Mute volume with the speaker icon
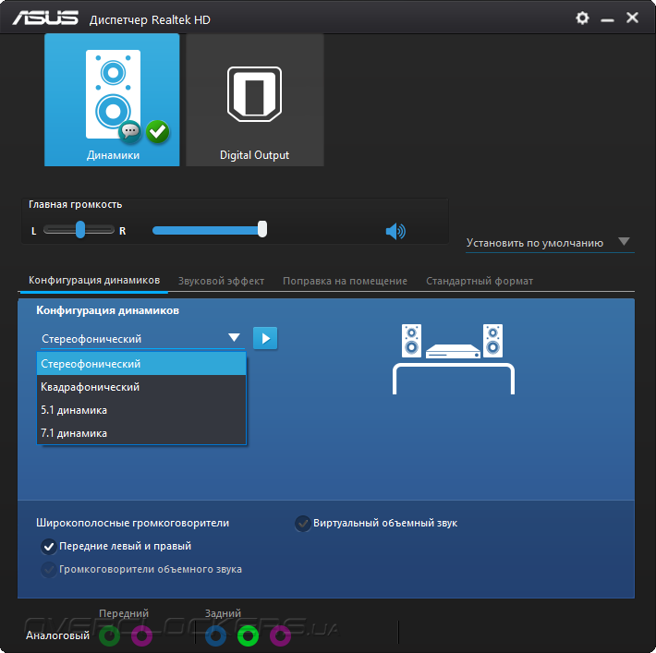The image size is (656, 653). pos(395,231)
